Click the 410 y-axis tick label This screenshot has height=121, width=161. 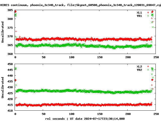(10, 111)
